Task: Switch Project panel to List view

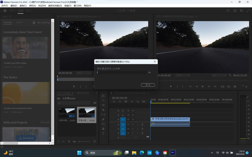Action: [64, 142]
